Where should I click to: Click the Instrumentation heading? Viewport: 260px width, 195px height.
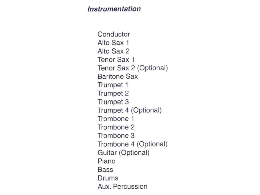114,9
